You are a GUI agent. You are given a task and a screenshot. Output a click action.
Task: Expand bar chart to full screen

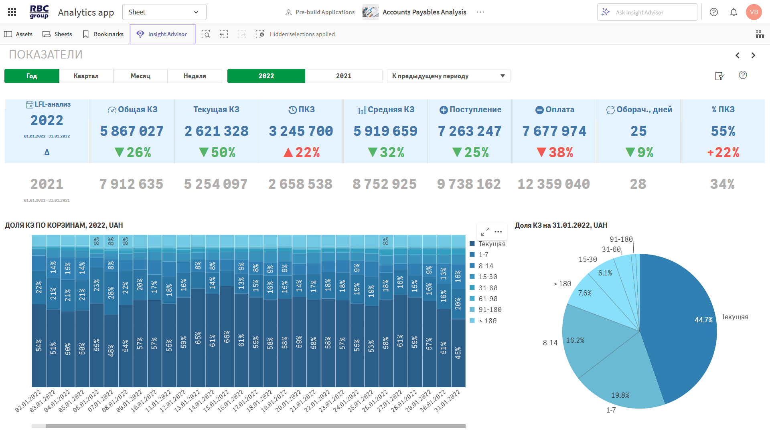pyautogui.click(x=485, y=232)
